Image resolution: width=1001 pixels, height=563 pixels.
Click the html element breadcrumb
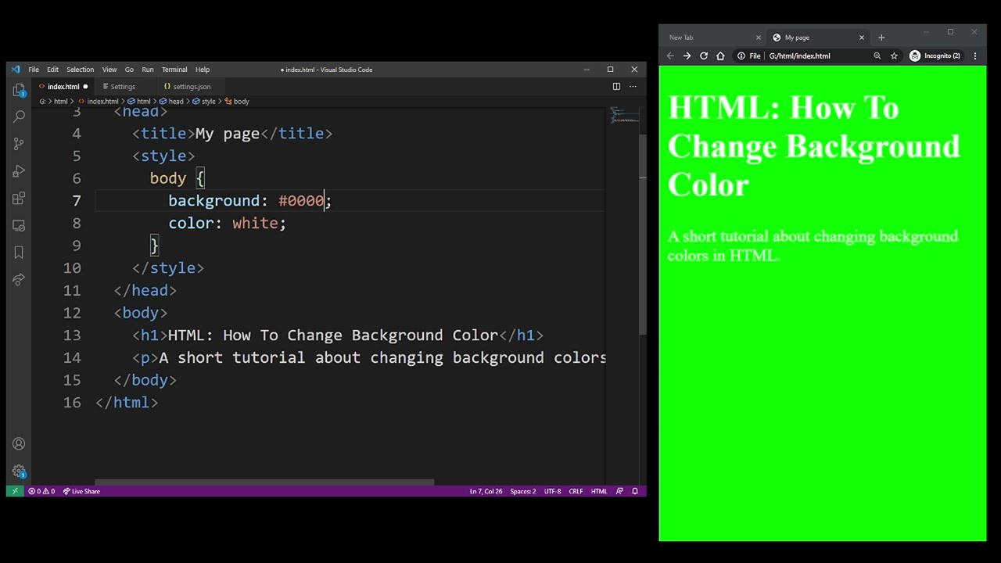tap(139, 102)
